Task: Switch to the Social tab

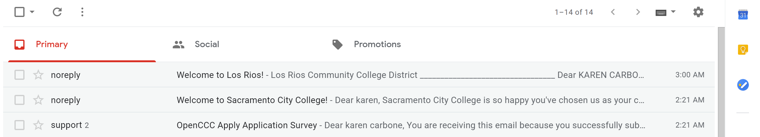Action: click(x=207, y=44)
